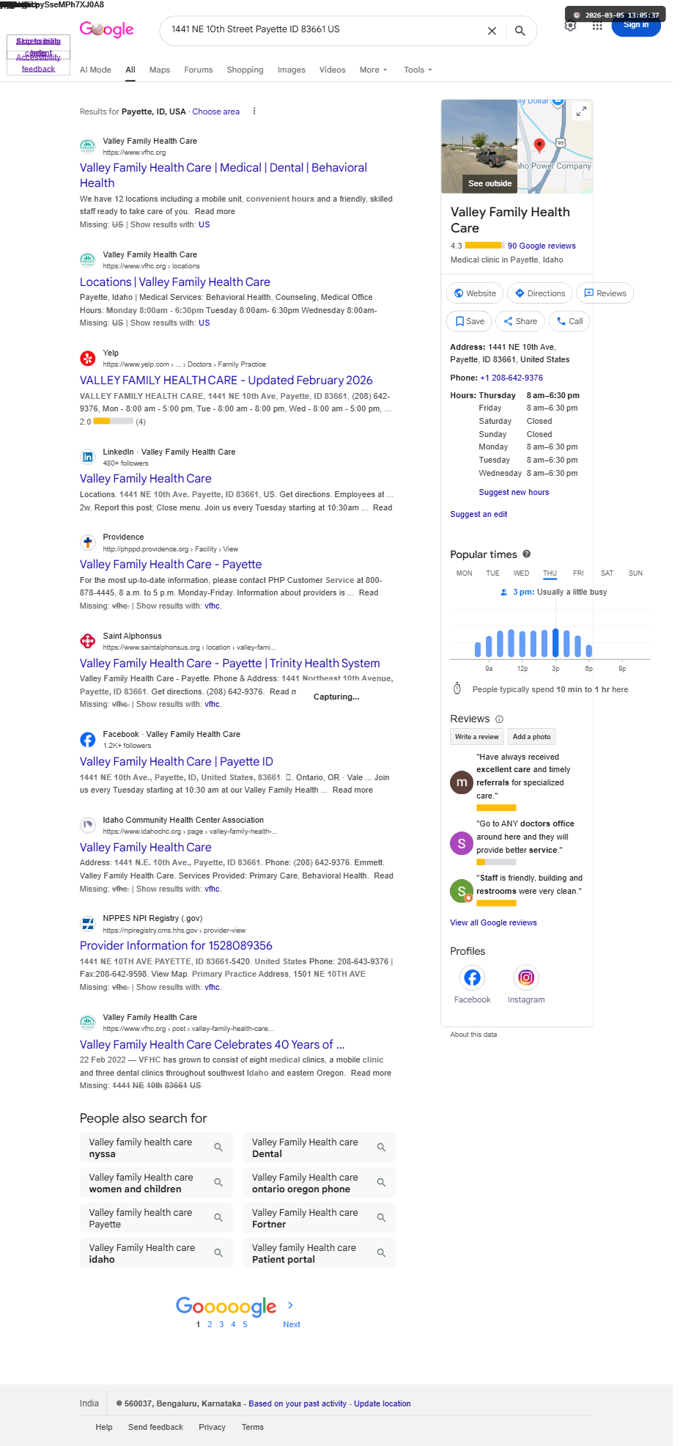This screenshot has width=680, height=1446.
Task: Click the LinkedIn result favicon
Action: point(87,457)
